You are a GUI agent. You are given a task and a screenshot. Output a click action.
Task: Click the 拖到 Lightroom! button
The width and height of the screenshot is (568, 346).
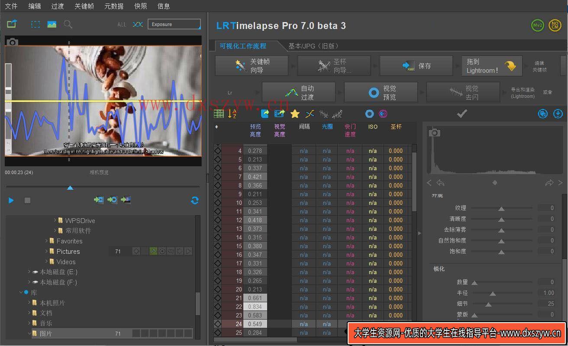click(492, 66)
